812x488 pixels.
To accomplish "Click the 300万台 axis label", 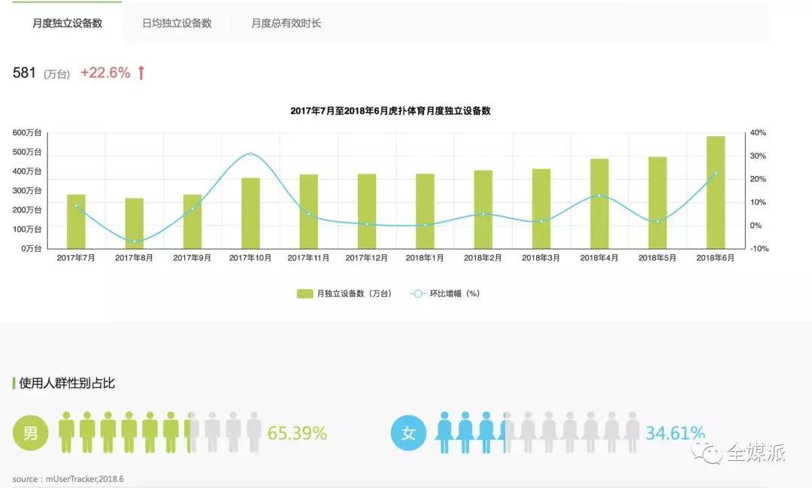I will [x=27, y=190].
